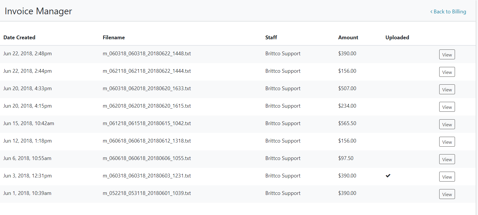Screen dimensions: 478x215
Task: Select filename m_052218_053118_20180601_1039.txt
Action: [x=147, y=193]
